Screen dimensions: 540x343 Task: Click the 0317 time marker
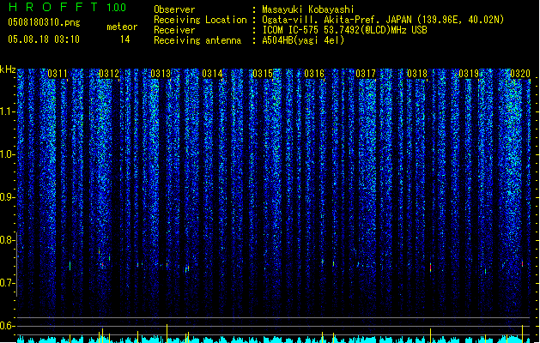tap(366, 74)
